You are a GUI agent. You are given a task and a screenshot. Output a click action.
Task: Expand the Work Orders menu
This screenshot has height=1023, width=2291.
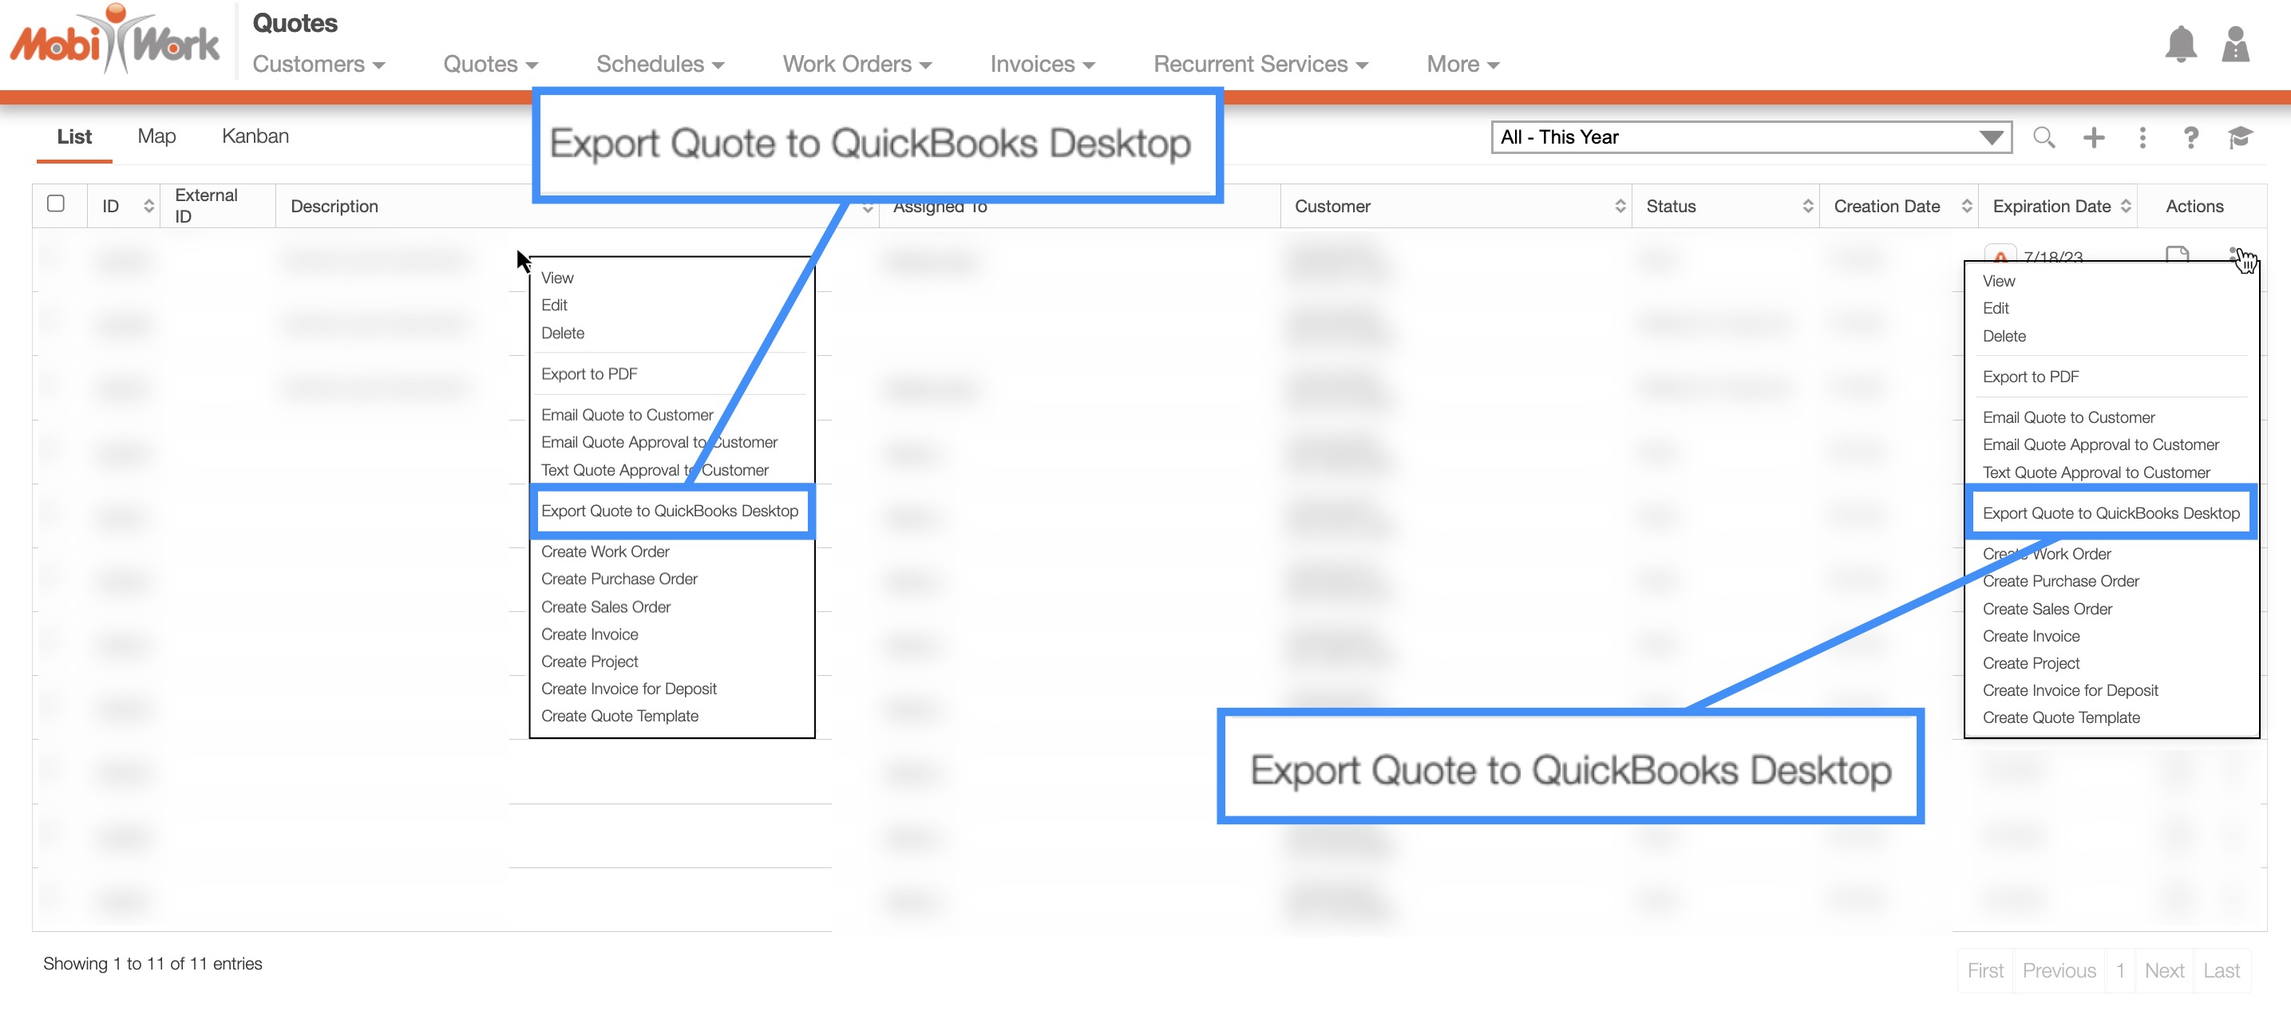pos(857,64)
